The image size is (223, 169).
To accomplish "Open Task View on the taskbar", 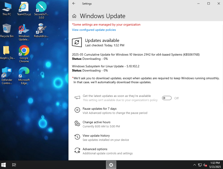I will click(x=14, y=165).
